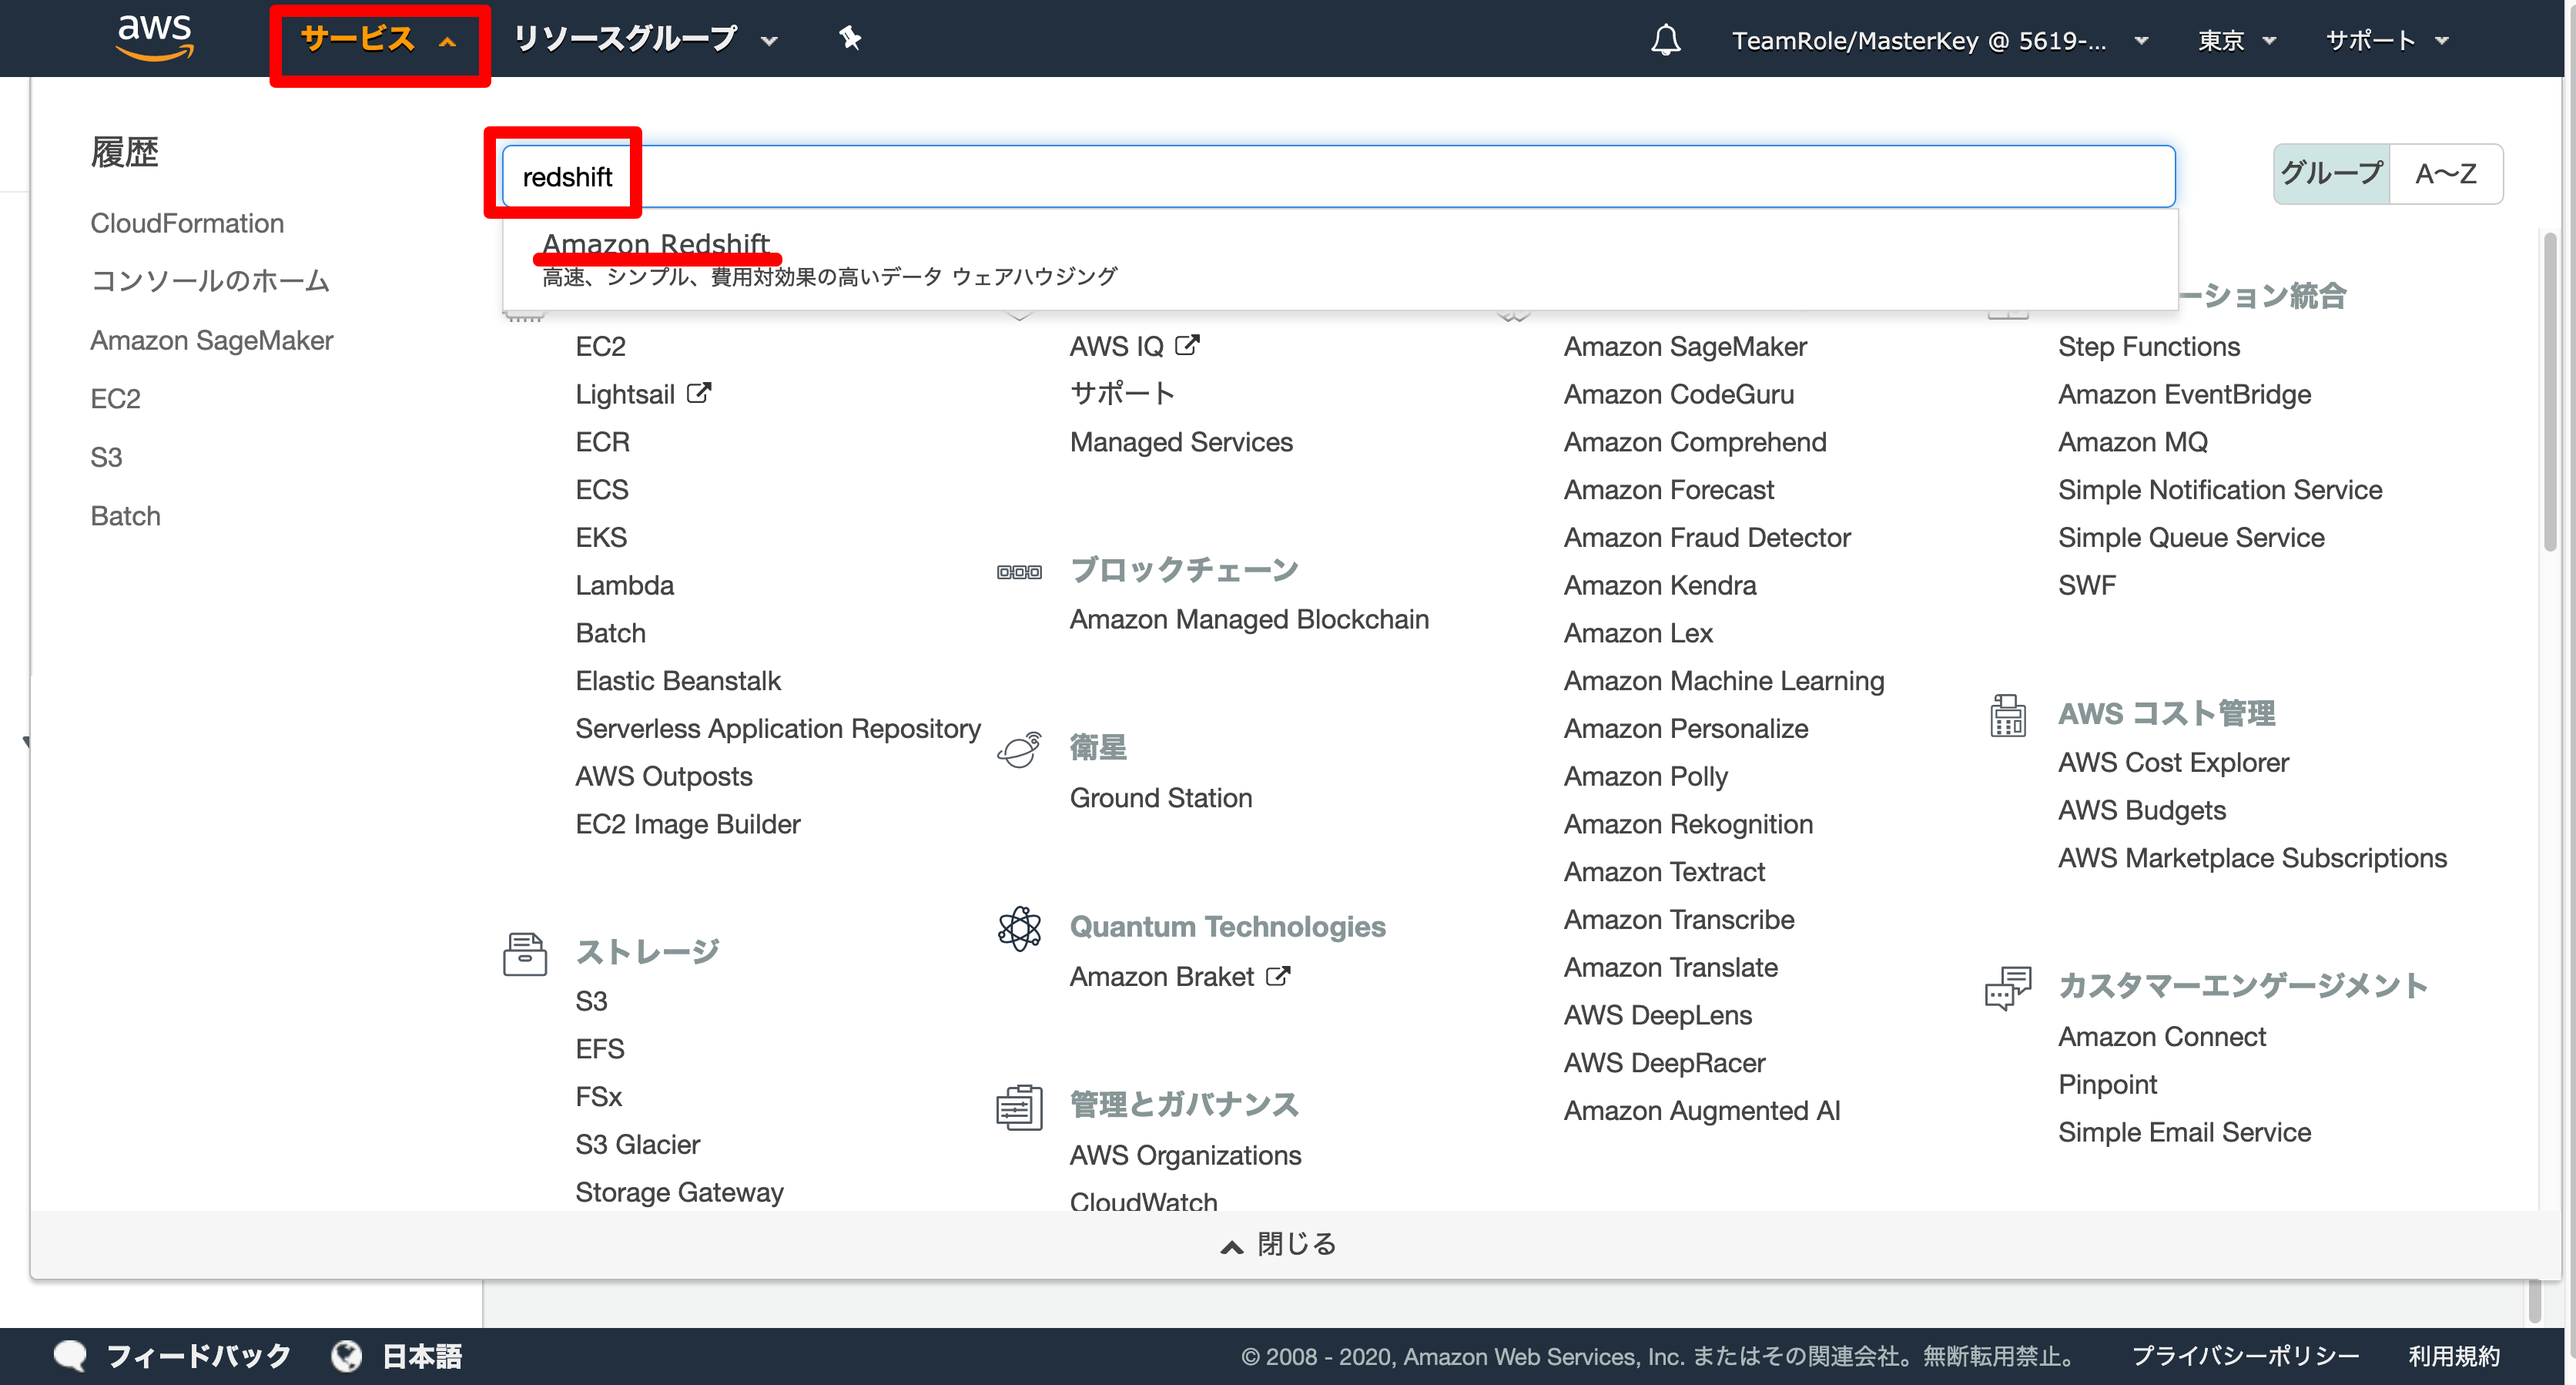Open AWS DeepRacer service

click(x=1664, y=1063)
